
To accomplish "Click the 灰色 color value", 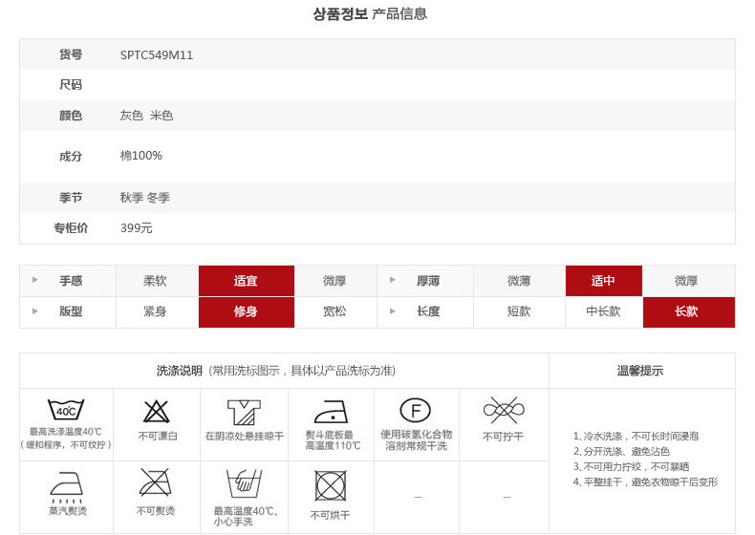I will pos(132,116).
